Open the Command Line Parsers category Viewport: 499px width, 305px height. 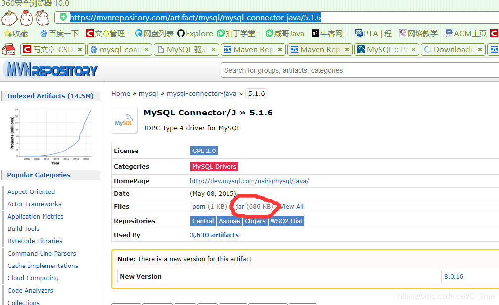pos(42,253)
